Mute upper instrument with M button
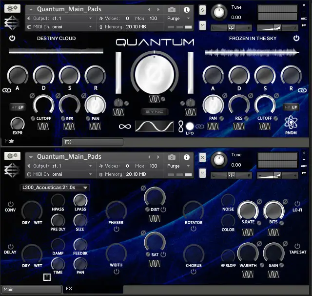 pos(202,26)
